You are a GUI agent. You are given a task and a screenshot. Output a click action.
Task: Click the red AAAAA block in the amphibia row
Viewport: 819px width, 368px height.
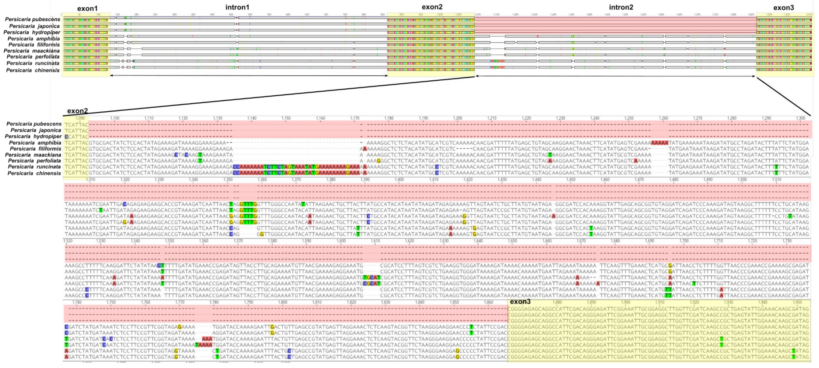pos(659,143)
